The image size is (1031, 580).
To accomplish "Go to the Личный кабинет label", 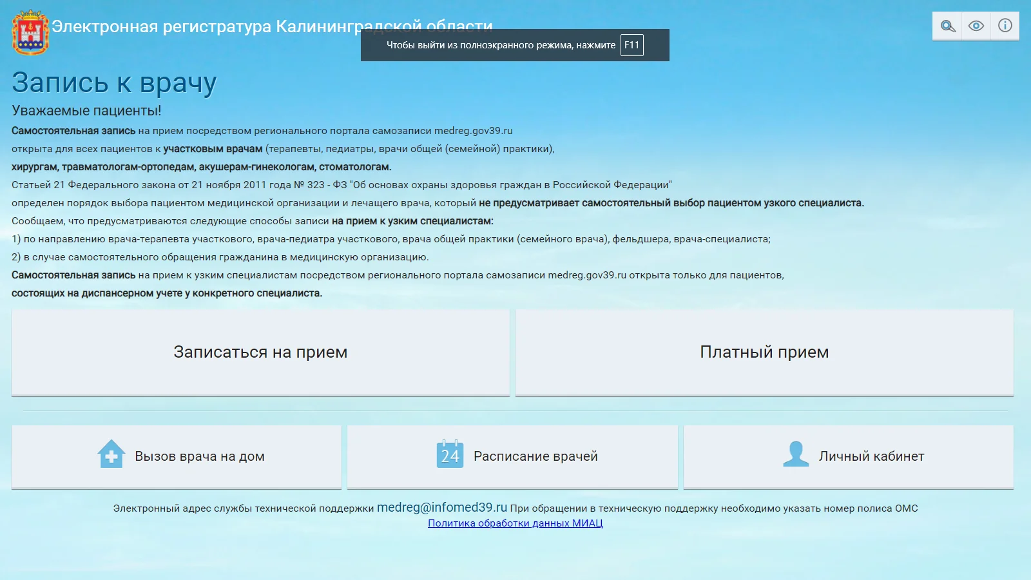I will click(871, 456).
